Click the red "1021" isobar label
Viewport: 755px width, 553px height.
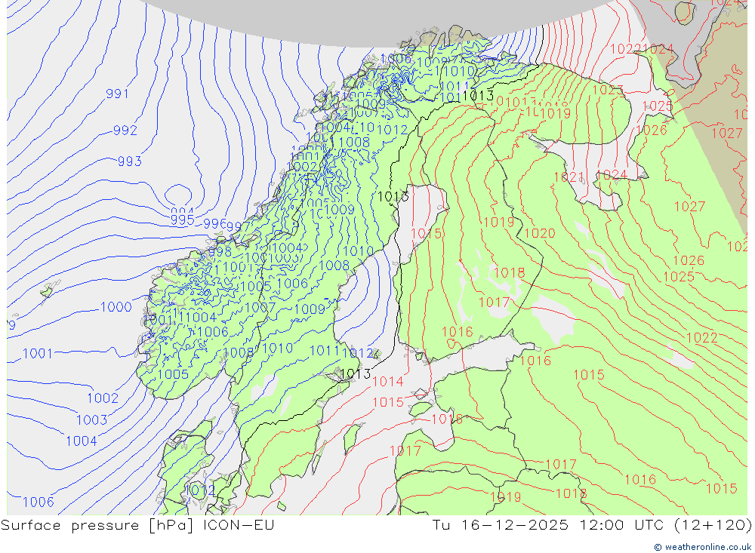[x=569, y=177]
